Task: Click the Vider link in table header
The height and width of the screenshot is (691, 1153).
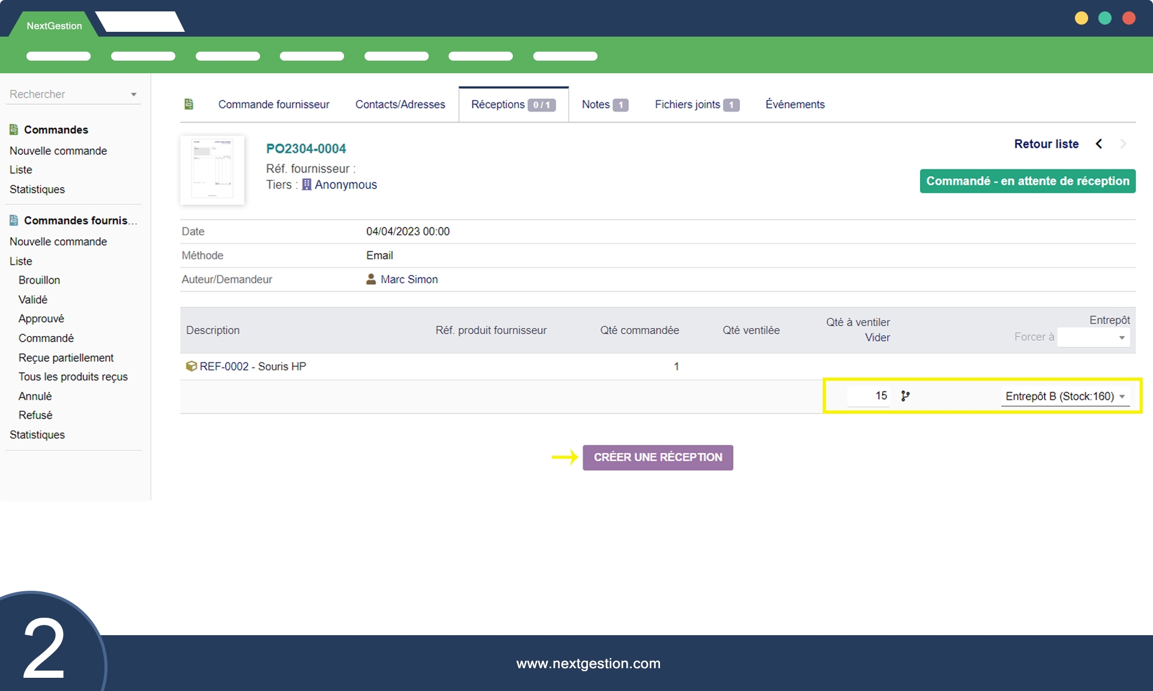Action: (877, 337)
